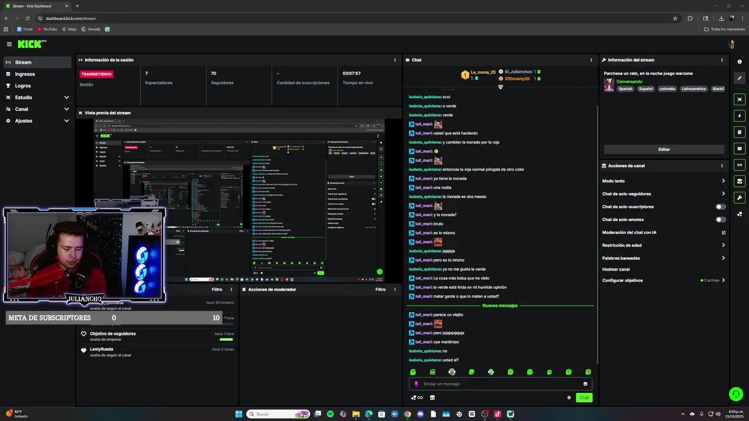Click the green floating help button
Image resolution: width=749 pixels, height=421 pixels.
[x=736, y=394]
